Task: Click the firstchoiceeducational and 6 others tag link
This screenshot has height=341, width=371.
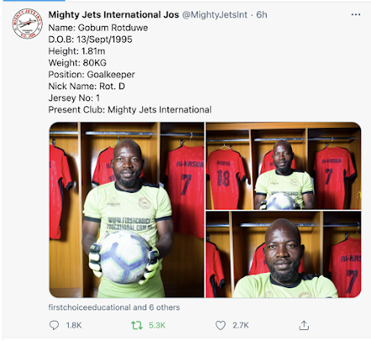Action: click(x=114, y=307)
